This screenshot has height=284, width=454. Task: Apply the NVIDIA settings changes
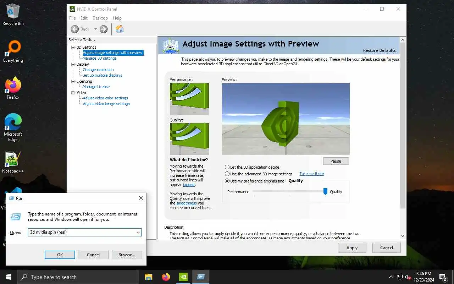coord(352,248)
